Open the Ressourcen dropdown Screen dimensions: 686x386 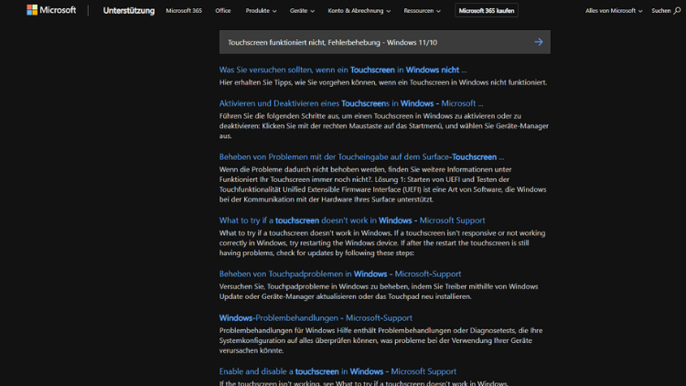[423, 11]
